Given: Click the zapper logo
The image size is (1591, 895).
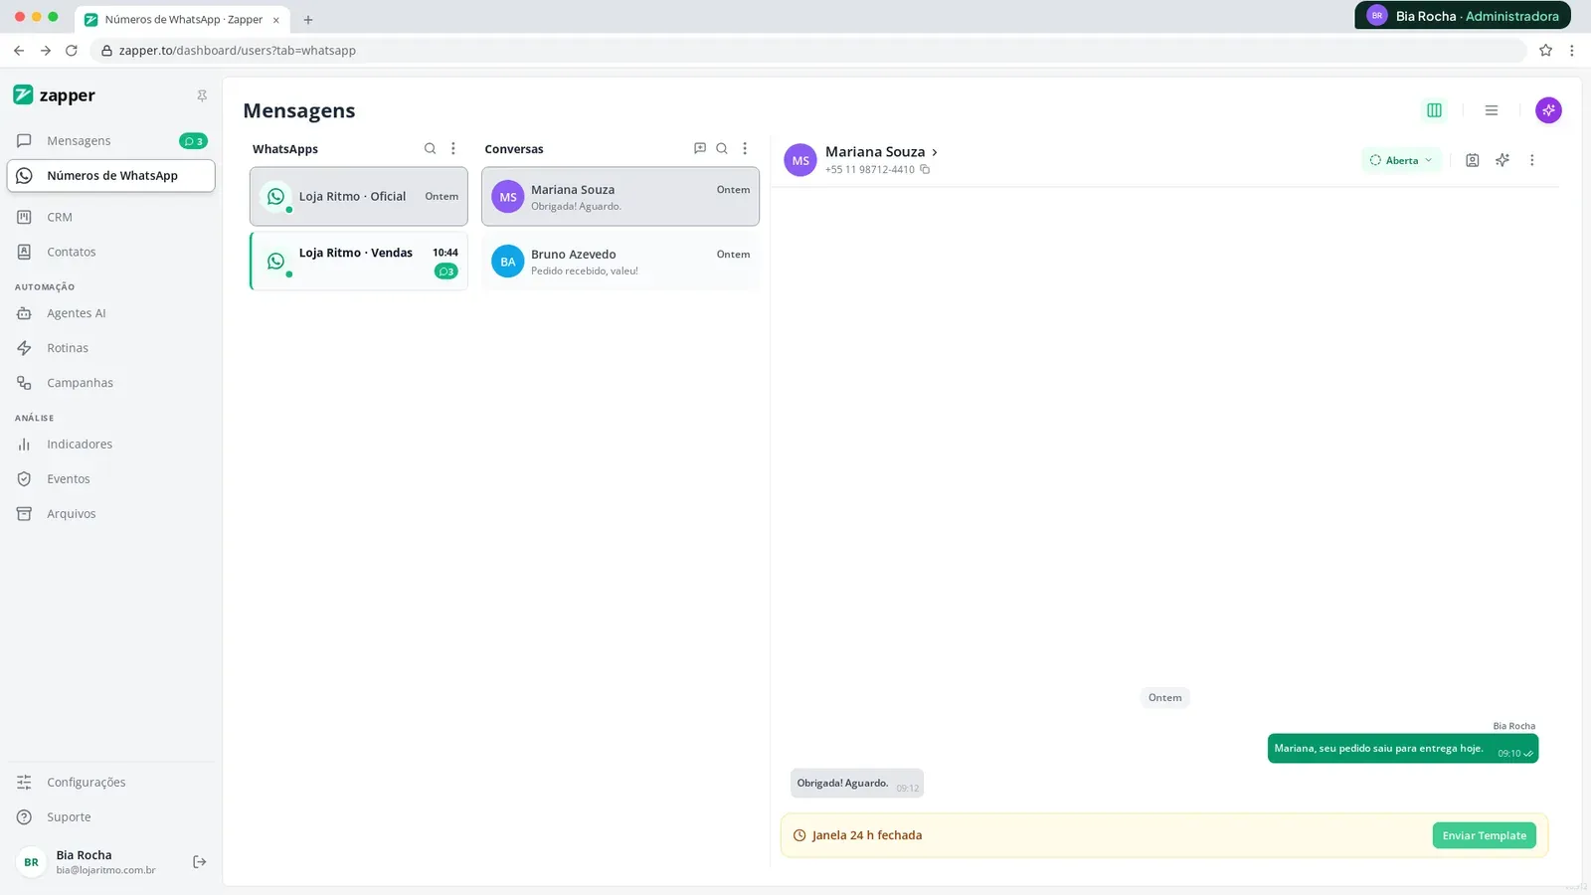Looking at the screenshot, I should (x=55, y=95).
